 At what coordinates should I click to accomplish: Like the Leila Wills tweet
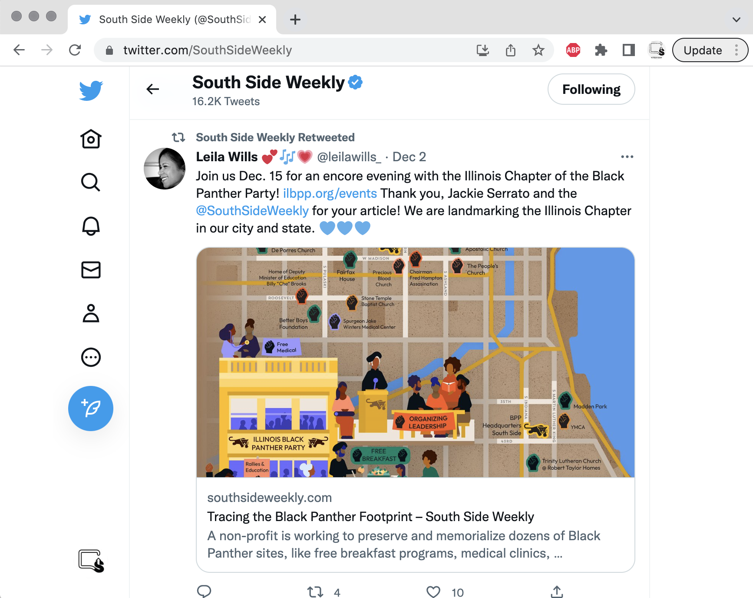pyautogui.click(x=433, y=592)
